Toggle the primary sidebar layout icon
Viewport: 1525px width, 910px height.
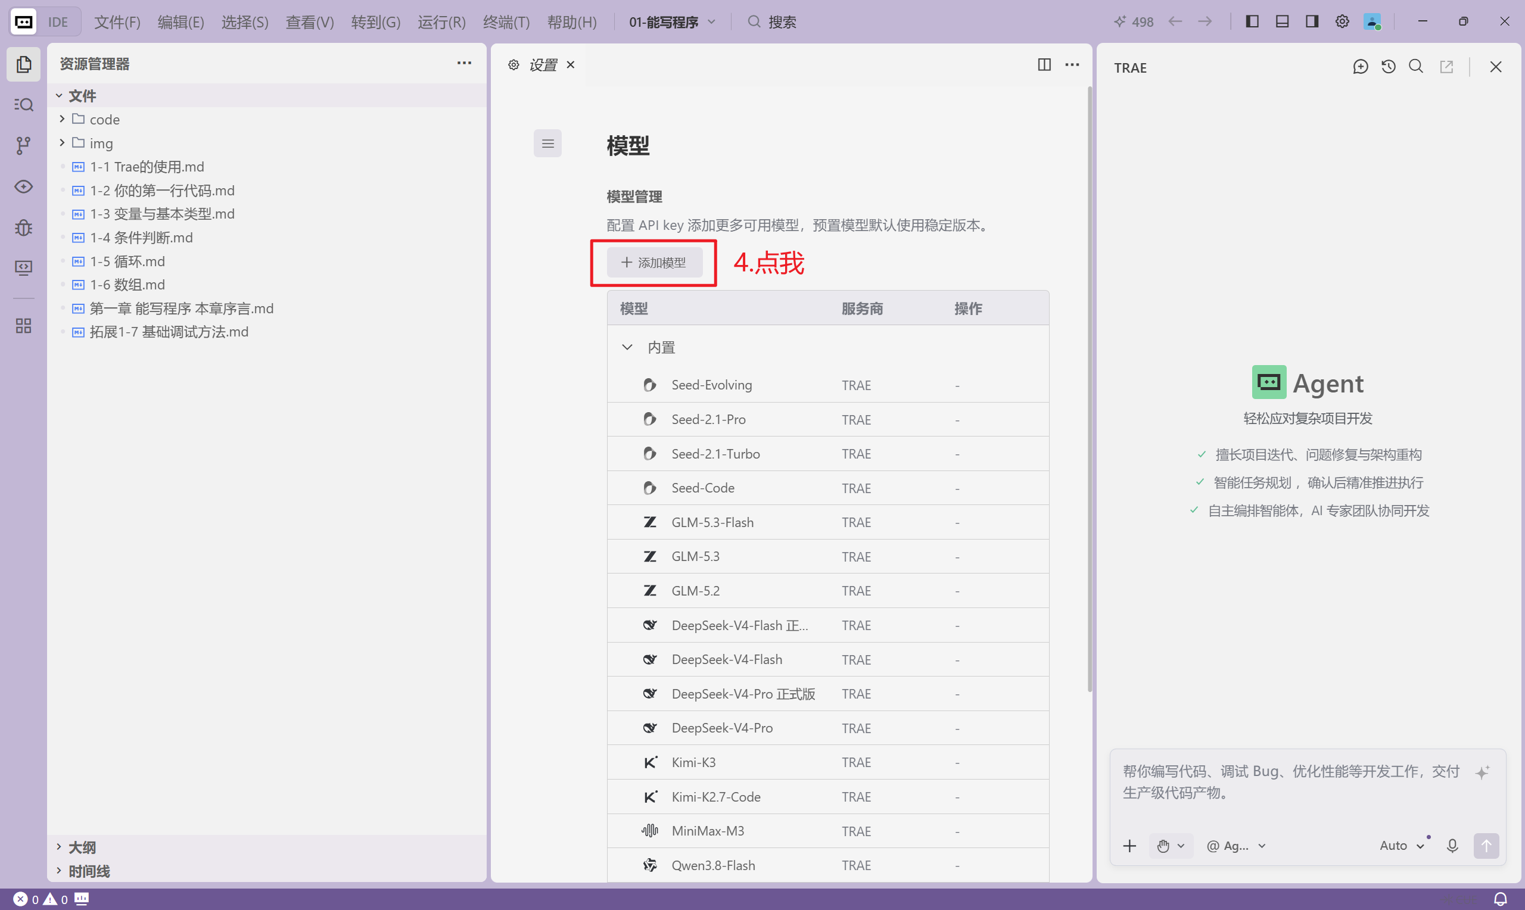(1252, 21)
